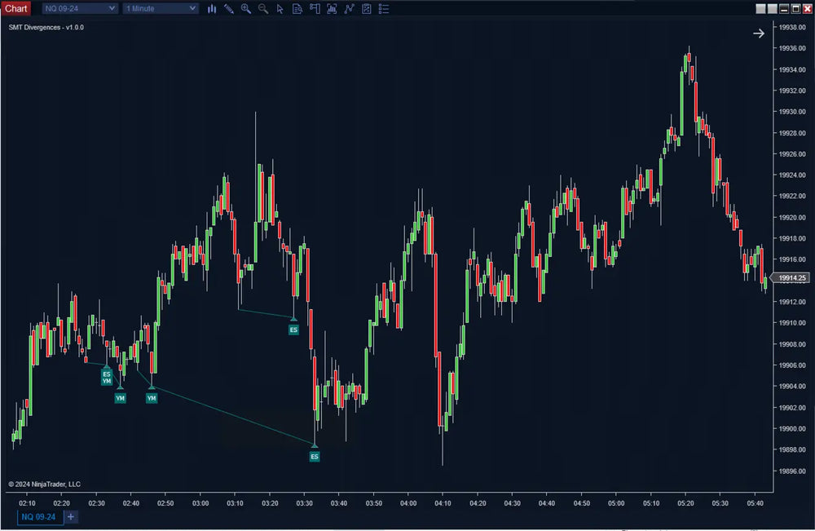Click the Chart title menu
815x531 pixels.
coord(16,8)
